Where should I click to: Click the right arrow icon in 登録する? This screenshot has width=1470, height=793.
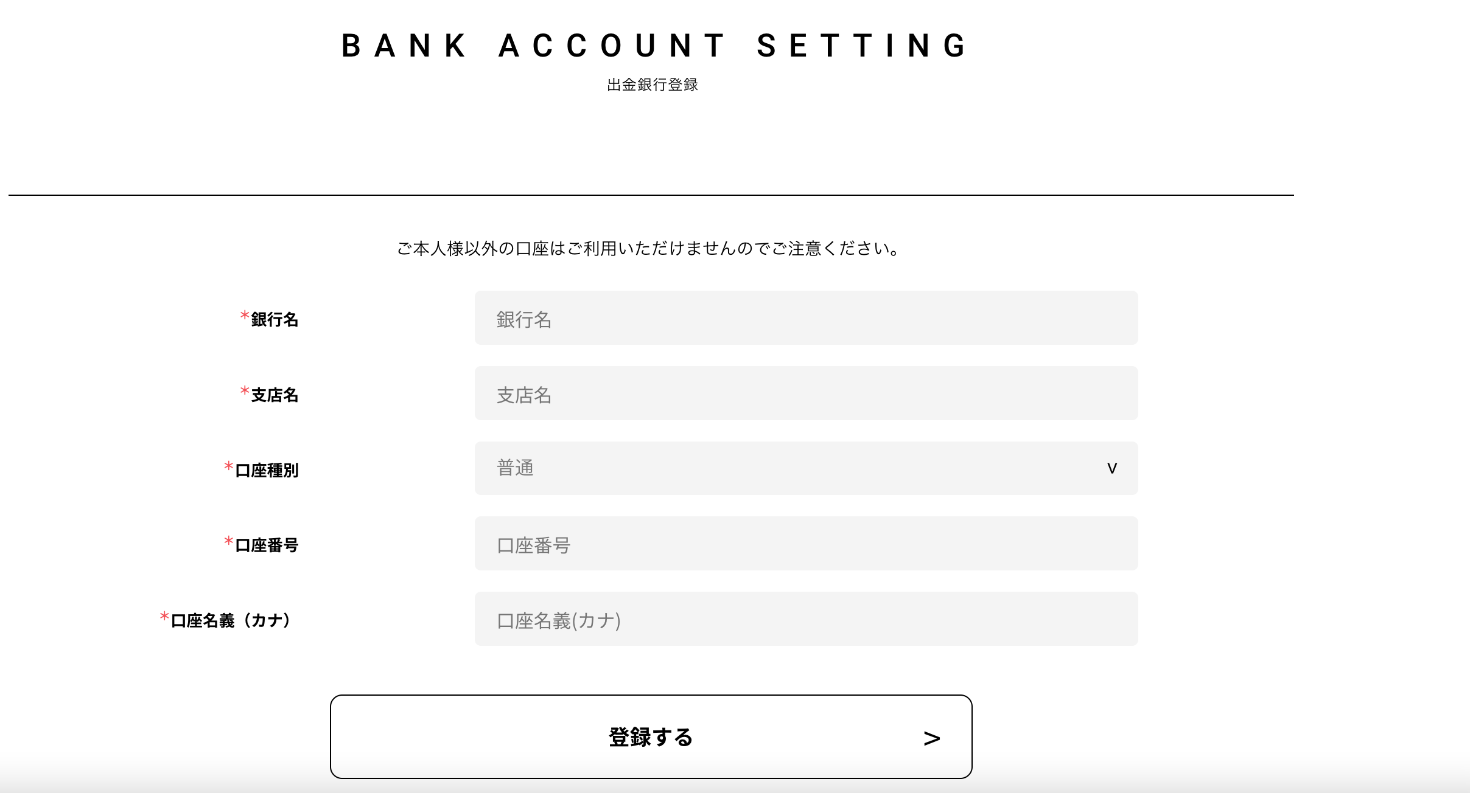[931, 738]
